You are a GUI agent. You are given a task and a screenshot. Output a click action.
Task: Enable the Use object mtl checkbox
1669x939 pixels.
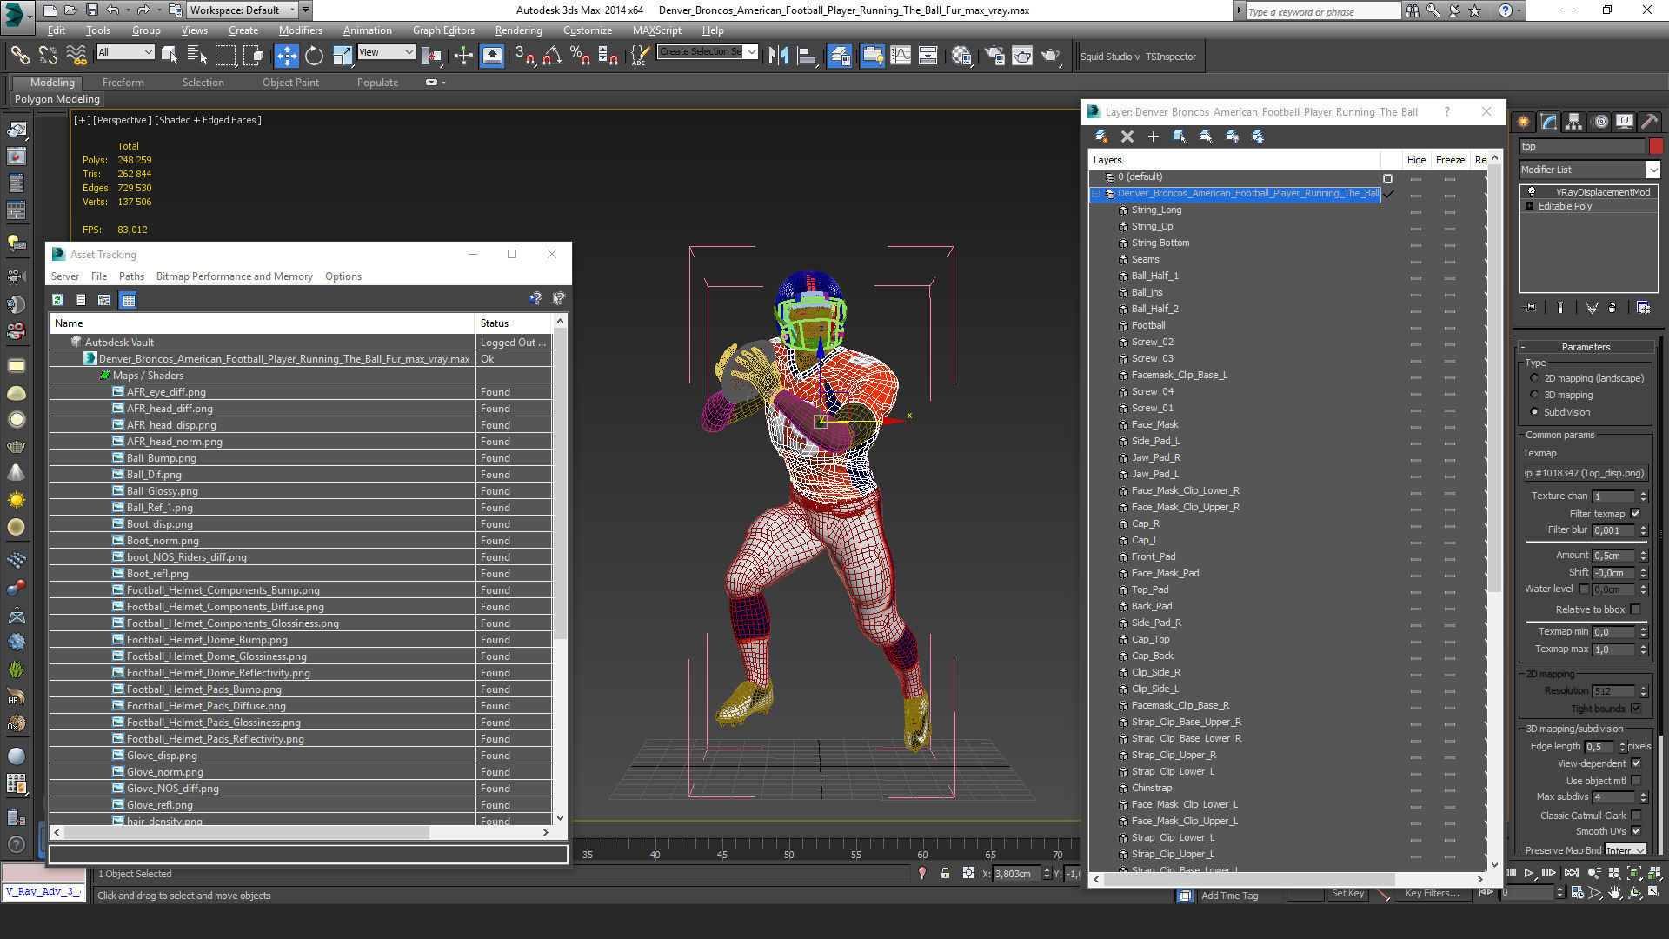click(x=1636, y=781)
